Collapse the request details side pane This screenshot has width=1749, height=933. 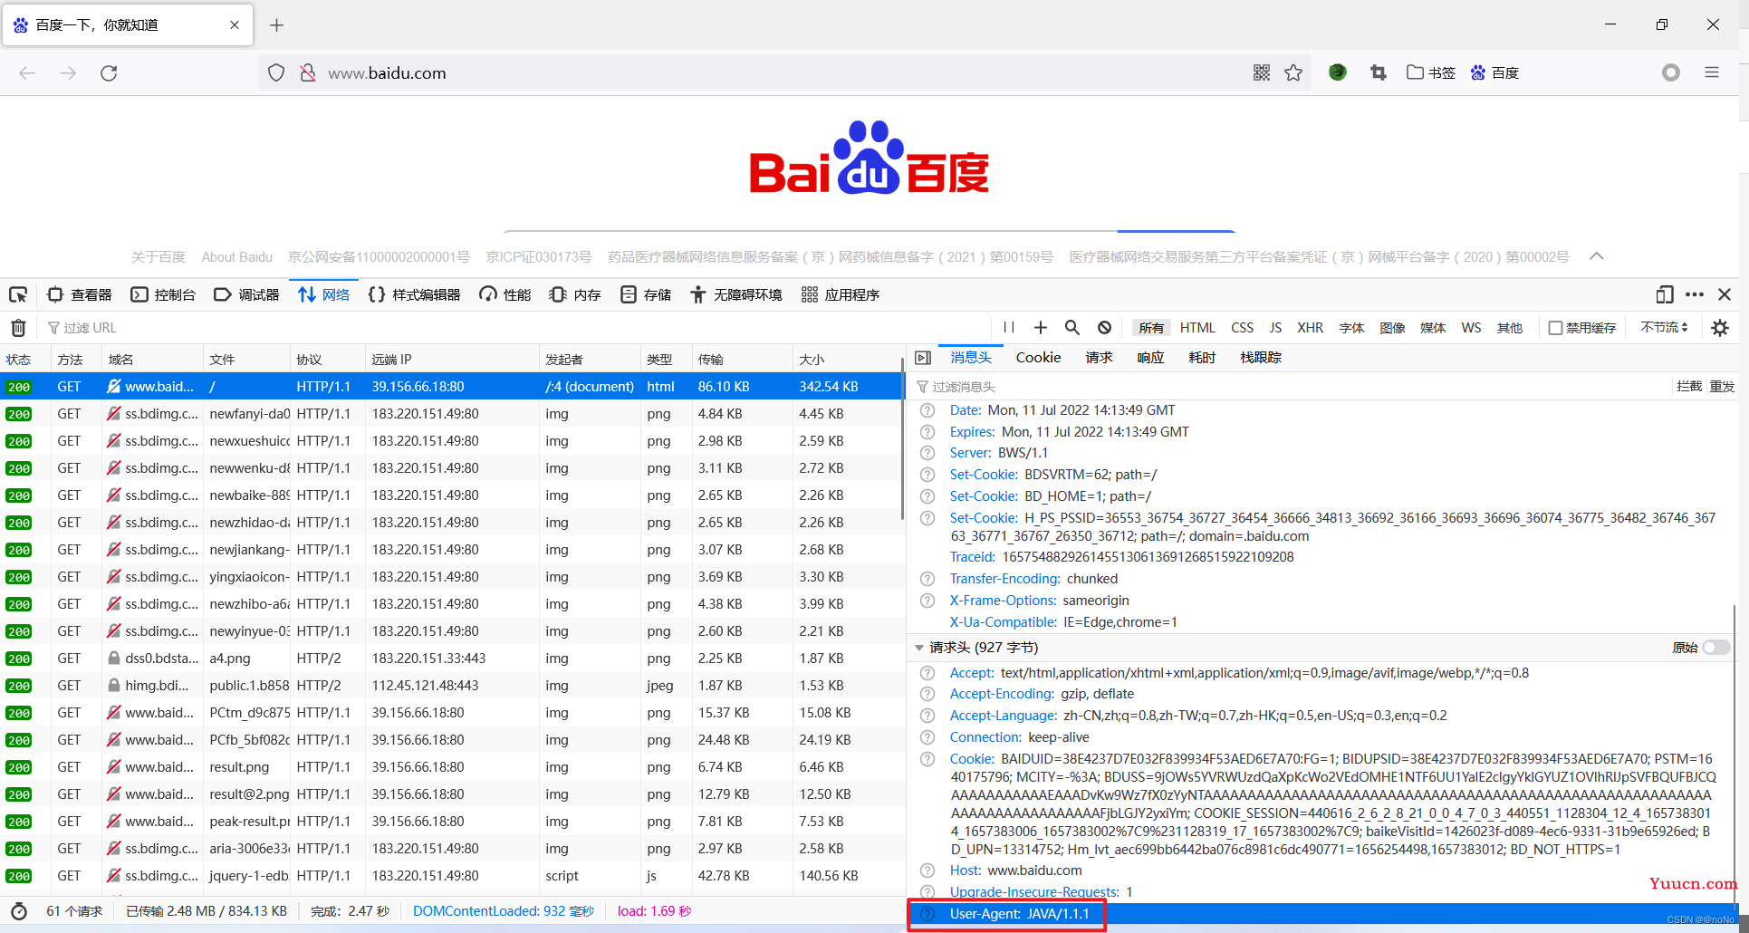[923, 358]
